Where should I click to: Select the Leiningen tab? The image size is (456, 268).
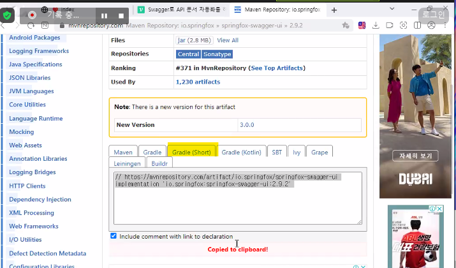[127, 163]
